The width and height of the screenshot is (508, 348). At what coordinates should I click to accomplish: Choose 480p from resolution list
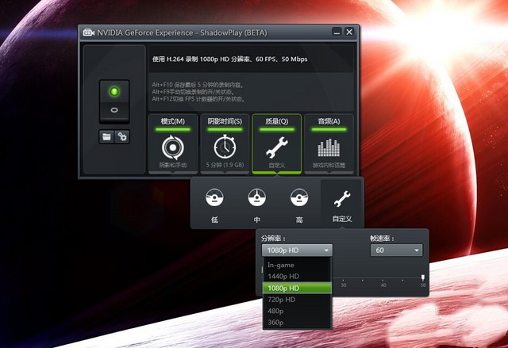pos(297,311)
